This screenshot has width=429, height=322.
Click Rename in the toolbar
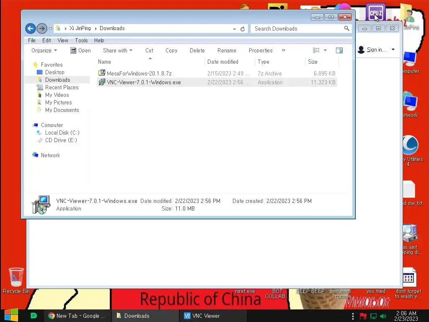(227, 50)
